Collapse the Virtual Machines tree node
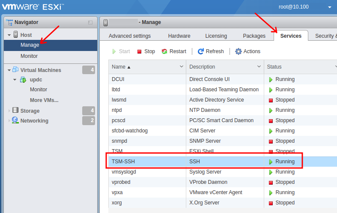 (9, 70)
